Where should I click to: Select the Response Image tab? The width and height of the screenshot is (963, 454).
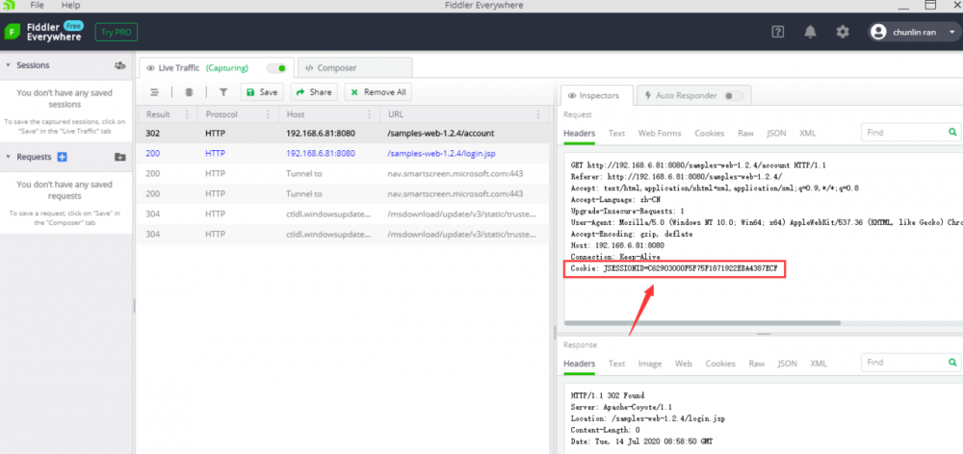[x=650, y=364]
